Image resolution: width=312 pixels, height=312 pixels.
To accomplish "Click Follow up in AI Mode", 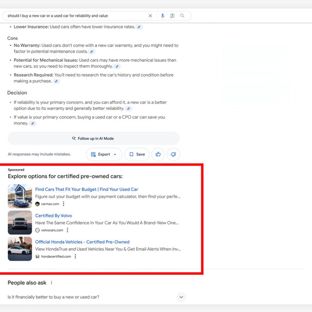I will pyautogui.click(x=94, y=139).
